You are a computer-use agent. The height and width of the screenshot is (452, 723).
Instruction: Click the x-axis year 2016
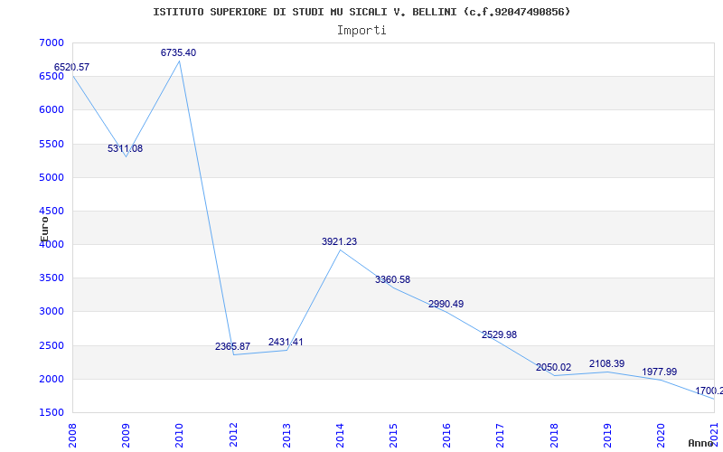tap(446, 436)
